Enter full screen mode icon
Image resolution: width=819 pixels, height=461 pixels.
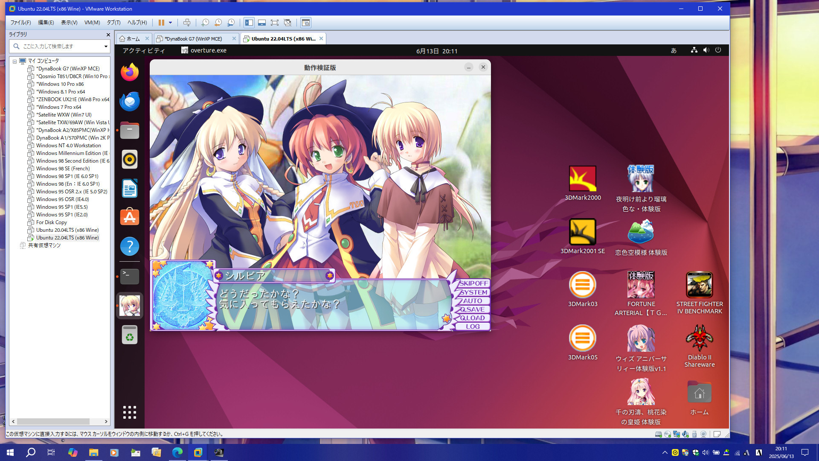click(275, 23)
